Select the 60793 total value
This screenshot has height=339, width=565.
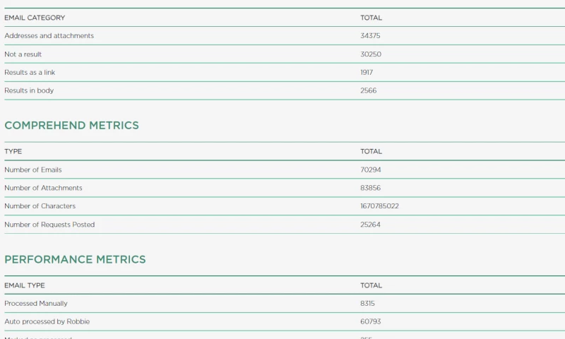point(371,322)
